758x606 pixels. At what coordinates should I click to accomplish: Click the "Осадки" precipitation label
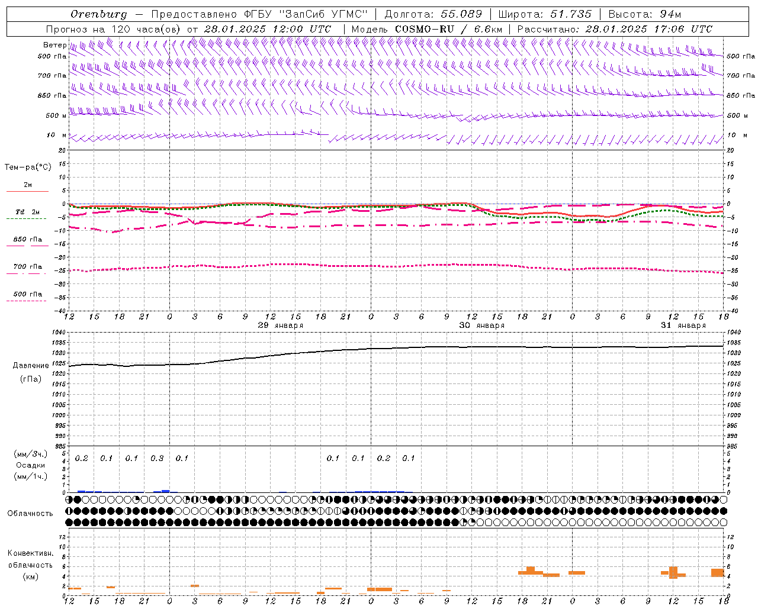pos(31,465)
